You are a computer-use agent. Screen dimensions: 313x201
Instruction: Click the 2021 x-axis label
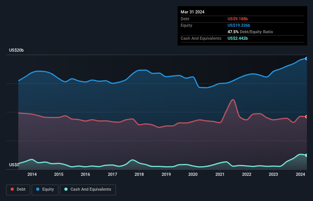pyautogui.click(x=220, y=174)
